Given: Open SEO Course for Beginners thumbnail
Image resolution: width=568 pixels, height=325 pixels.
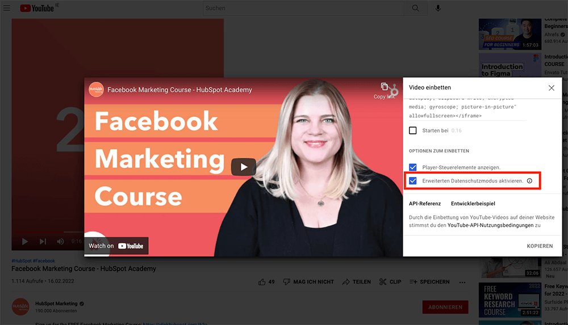Looking at the screenshot, I should coord(510,34).
